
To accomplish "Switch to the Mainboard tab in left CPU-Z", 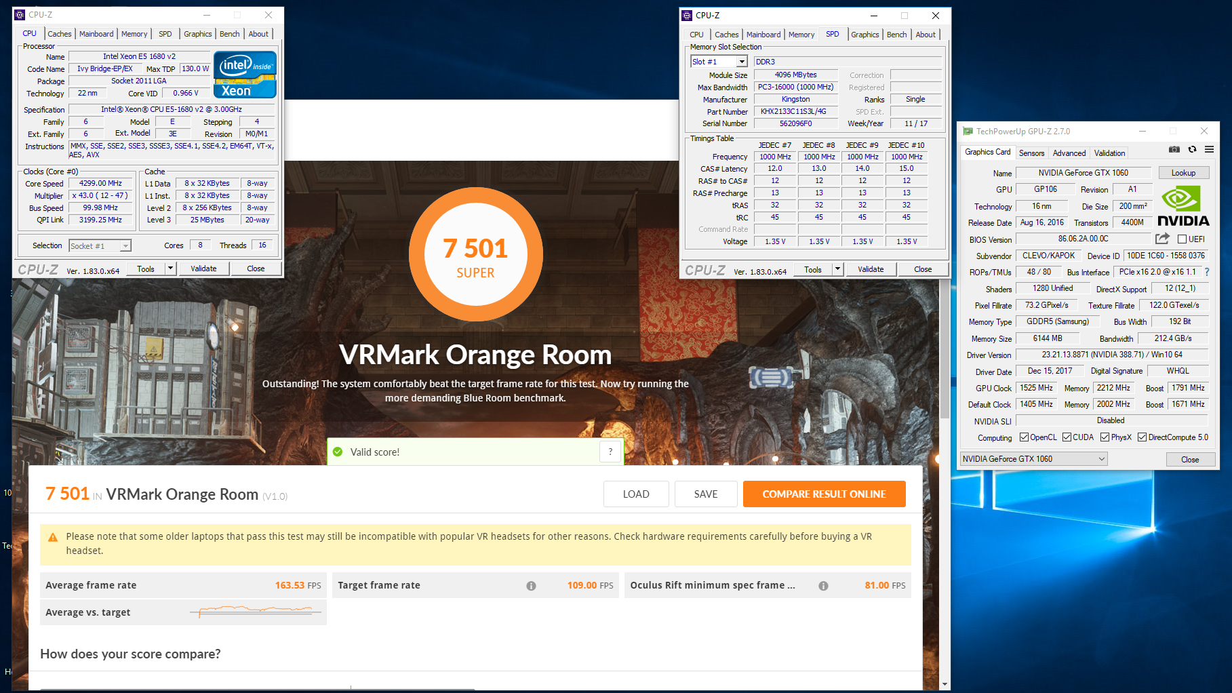I will pyautogui.click(x=96, y=34).
